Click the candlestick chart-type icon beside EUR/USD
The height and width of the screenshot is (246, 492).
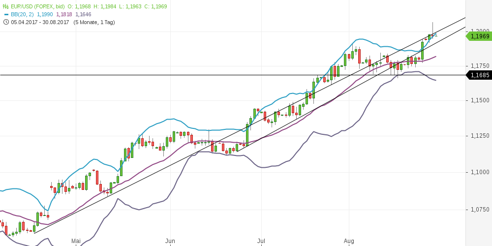[6, 6]
